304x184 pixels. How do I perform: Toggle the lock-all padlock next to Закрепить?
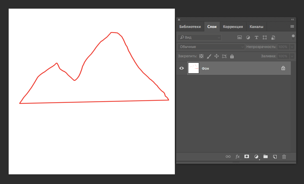(232, 56)
